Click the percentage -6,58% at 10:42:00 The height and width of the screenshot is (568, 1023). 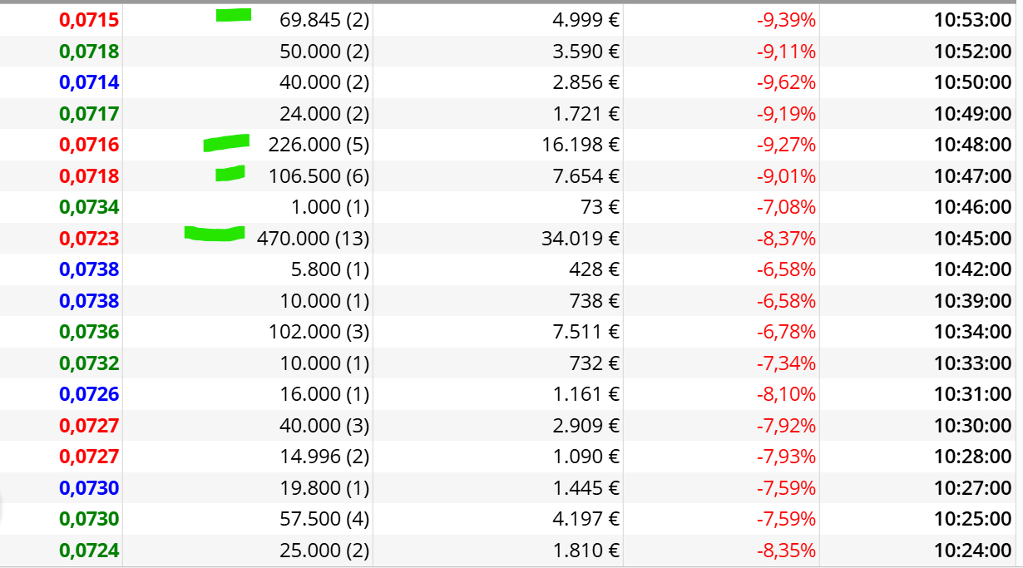point(786,269)
